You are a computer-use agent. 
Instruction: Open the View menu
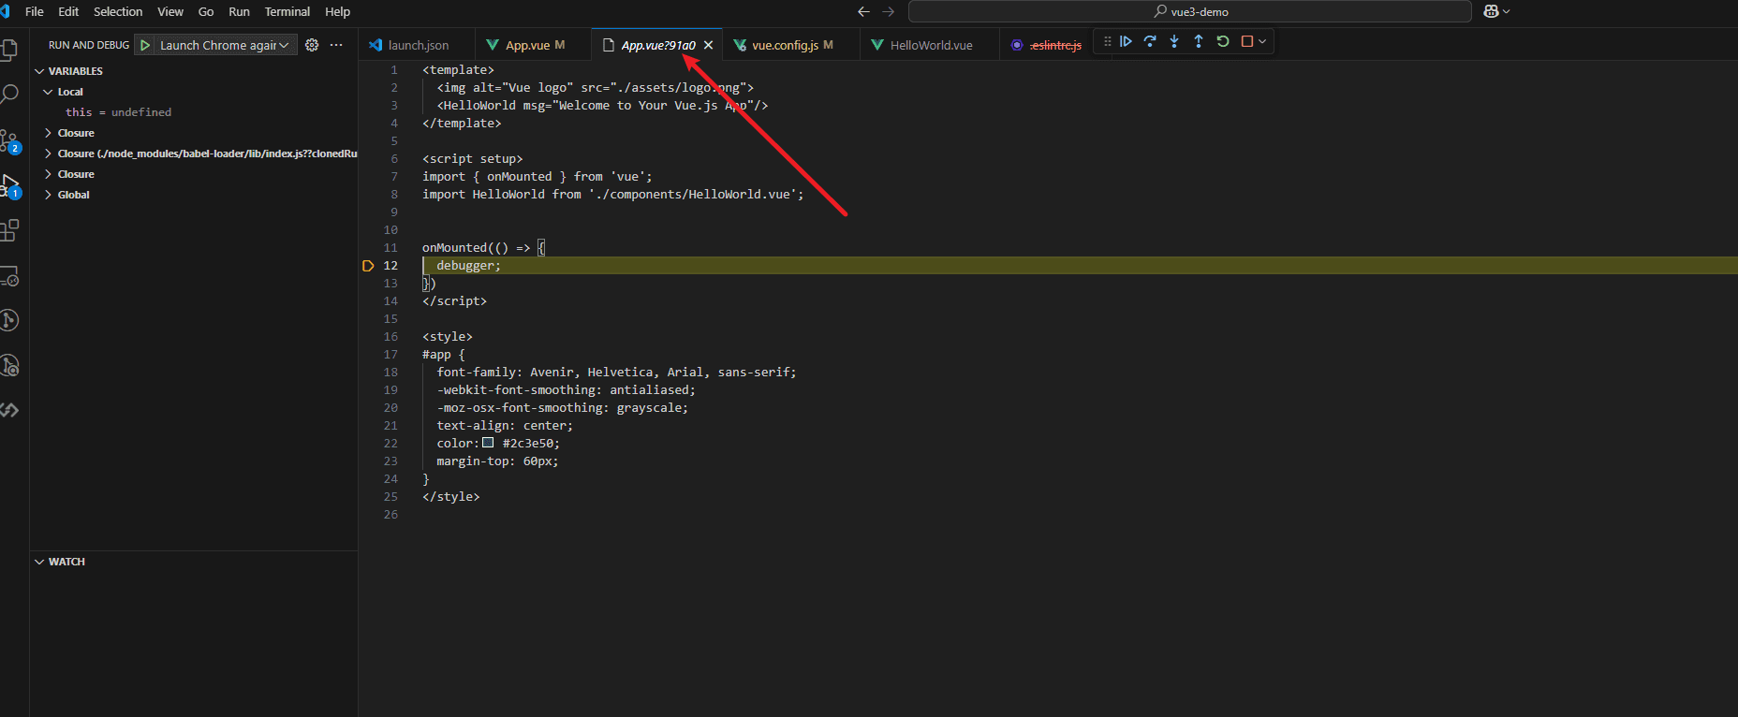click(x=170, y=11)
